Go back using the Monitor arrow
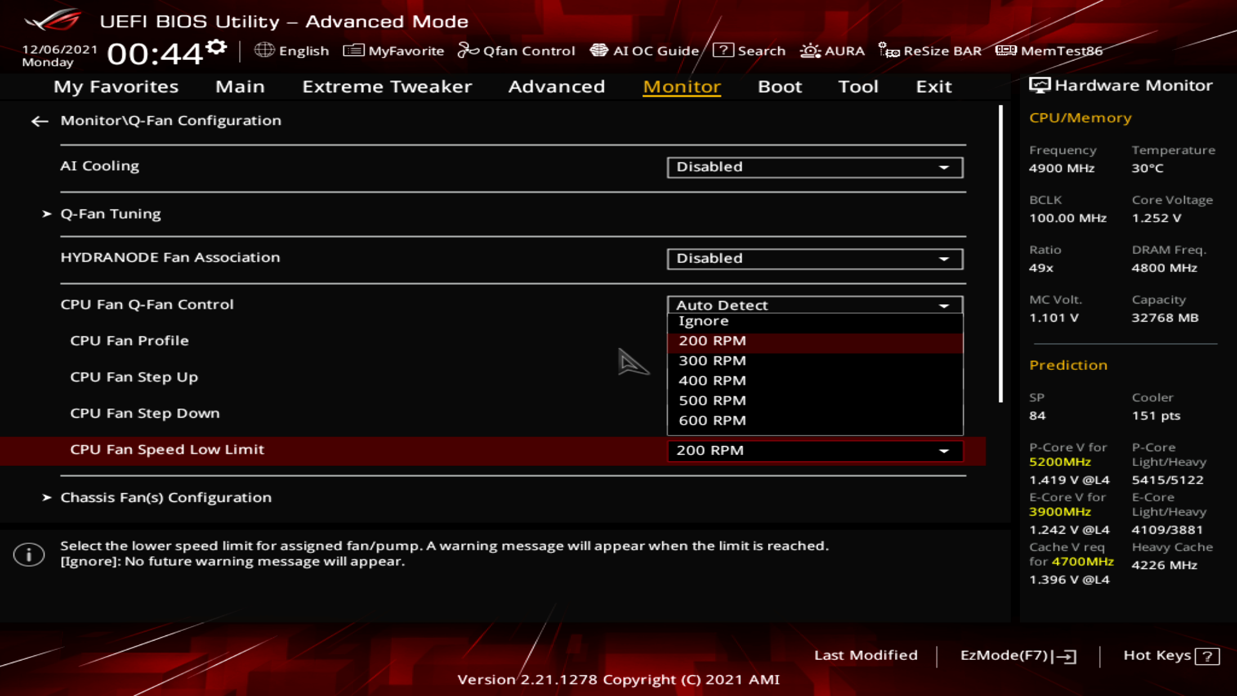 pos(40,121)
